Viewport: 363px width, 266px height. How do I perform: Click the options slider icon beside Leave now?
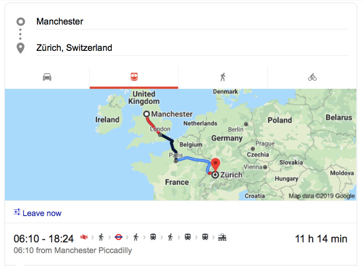pyautogui.click(x=17, y=212)
